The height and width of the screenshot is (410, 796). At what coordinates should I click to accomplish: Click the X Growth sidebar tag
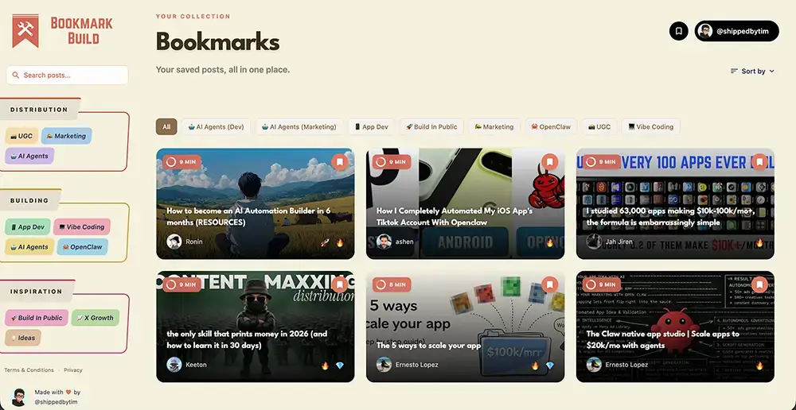point(96,318)
